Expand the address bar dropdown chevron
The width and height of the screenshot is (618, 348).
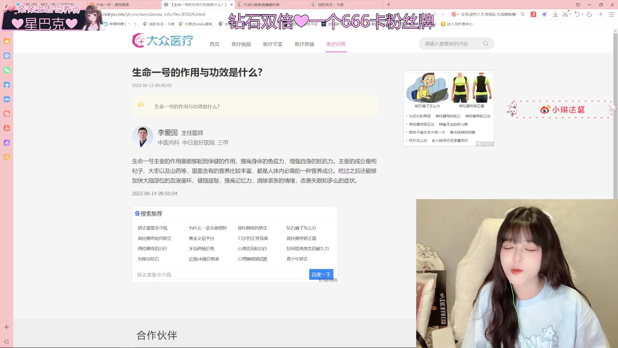pyautogui.click(x=443, y=14)
